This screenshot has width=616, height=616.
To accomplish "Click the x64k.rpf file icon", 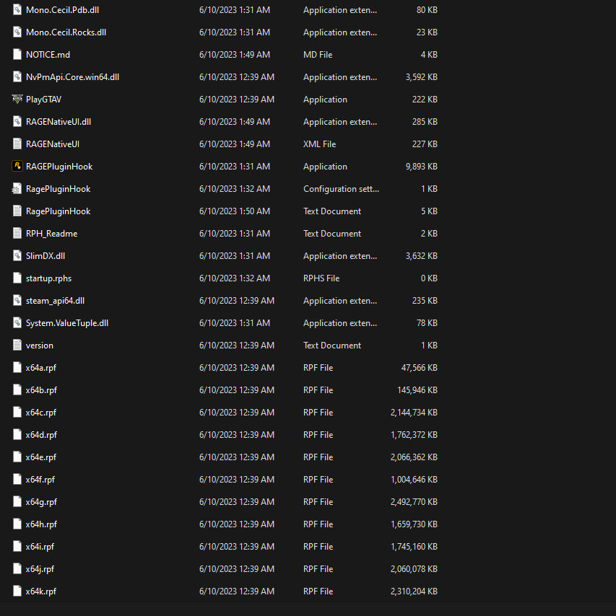I will (x=17, y=591).
